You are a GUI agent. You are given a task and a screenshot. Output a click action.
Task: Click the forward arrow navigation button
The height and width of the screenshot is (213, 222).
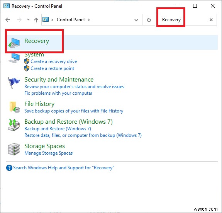[x=19, y=20]
